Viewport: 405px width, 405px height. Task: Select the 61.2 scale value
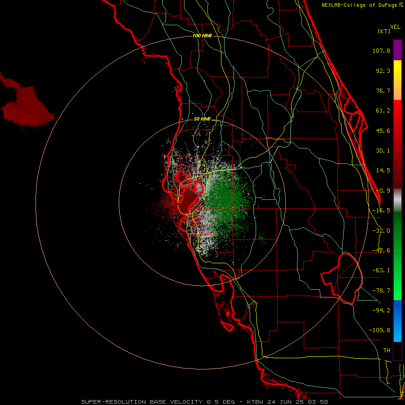pos(383,111)
